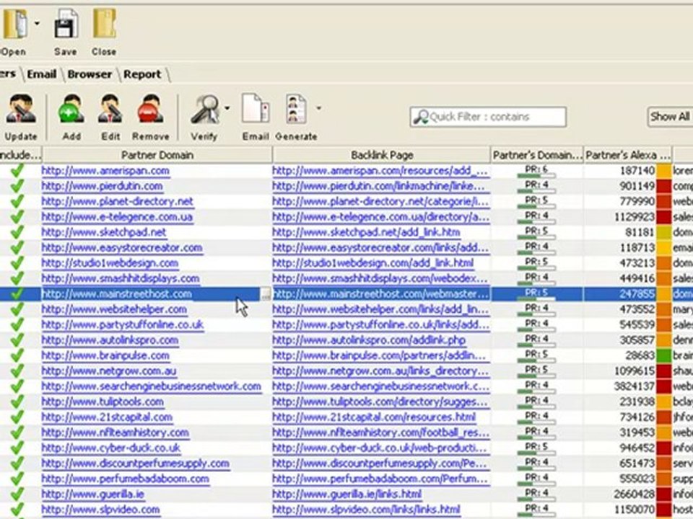Toggle include checkmark for brainpulse.com row
693x519 pixels.
17,355
